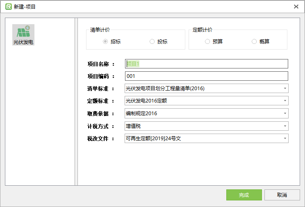Click the 定额计价 group heading
The height and width of the screenshot is (207, 305).
click(203, 30)
